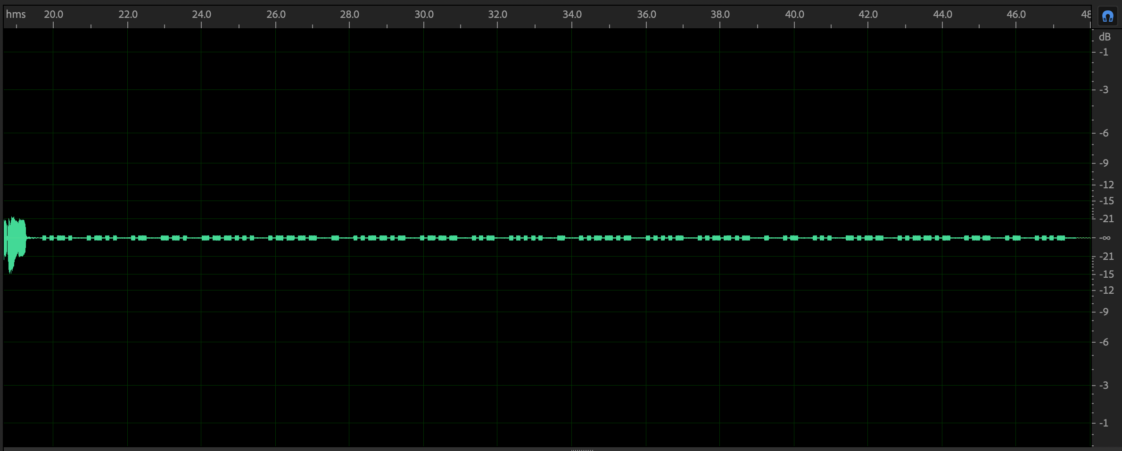Click the 34.0 mark on the time ruler
Screen dimensions: 1122x451
pyautogui.click(x=572, y=15)
